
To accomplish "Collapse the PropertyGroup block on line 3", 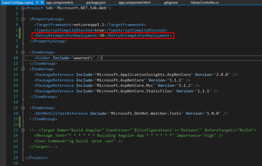I will coord(23,19).
